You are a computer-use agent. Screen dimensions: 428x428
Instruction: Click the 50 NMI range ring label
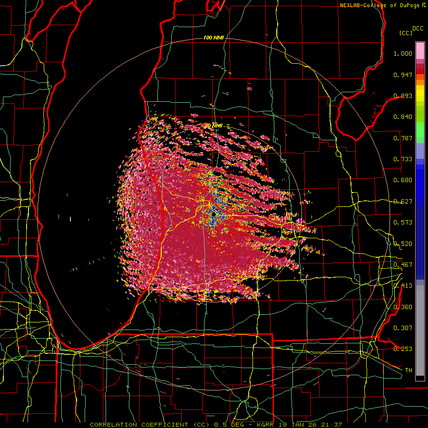click(214, 126)
